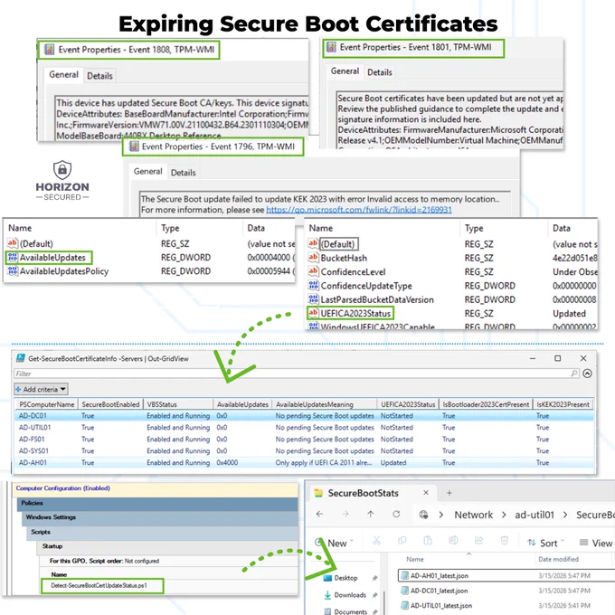Click the Copy icon in Explorer toolbar
This screenshot has width=615, height=615.
point(402,541)
